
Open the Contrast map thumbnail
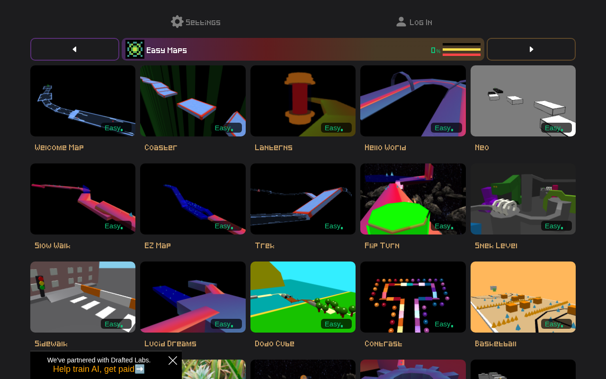click(413, 297)
